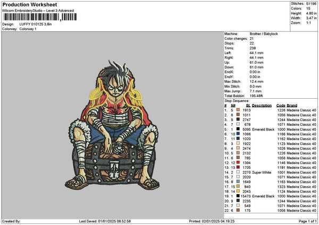Click the Colors value 15
Image resolution: width=319 pixels, height=225 pixels.
click(308, 8)
